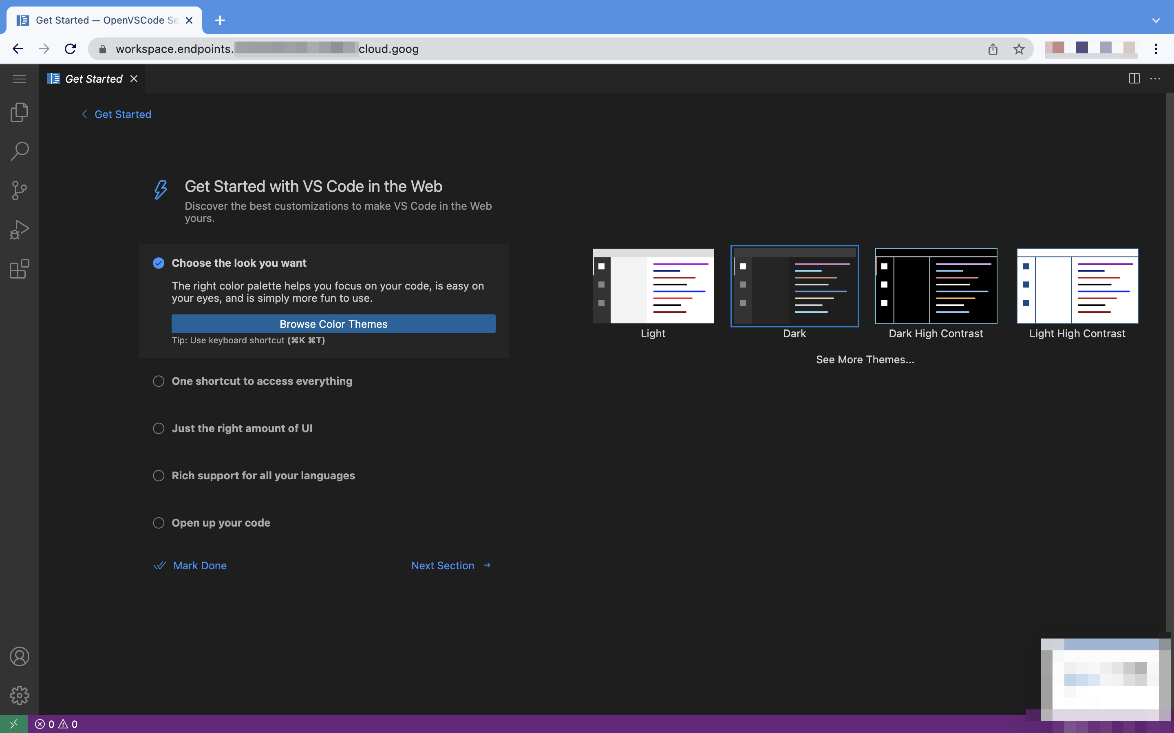Open the Run and Debug view

20,230
